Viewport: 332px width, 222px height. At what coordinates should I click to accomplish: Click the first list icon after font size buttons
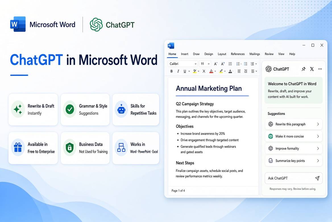(x=230, y=64)
